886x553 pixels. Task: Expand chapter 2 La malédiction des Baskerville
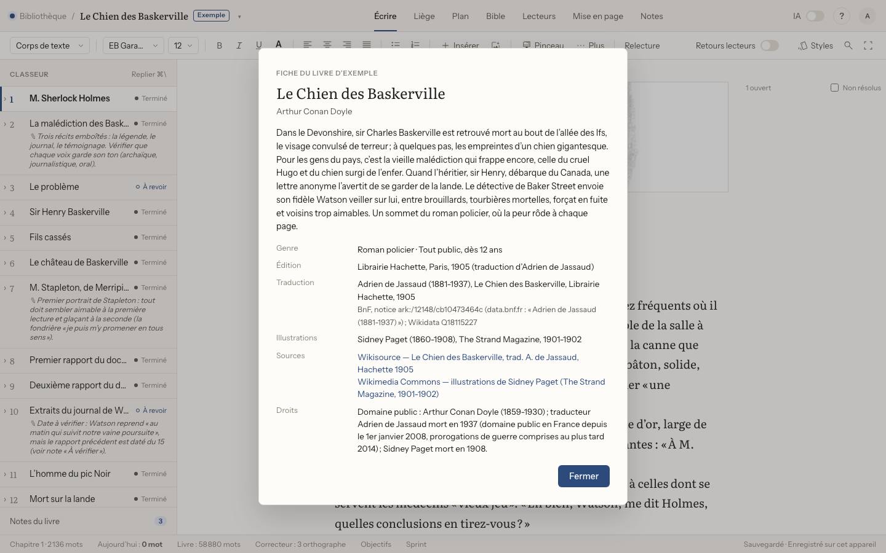tap(5, 124)
